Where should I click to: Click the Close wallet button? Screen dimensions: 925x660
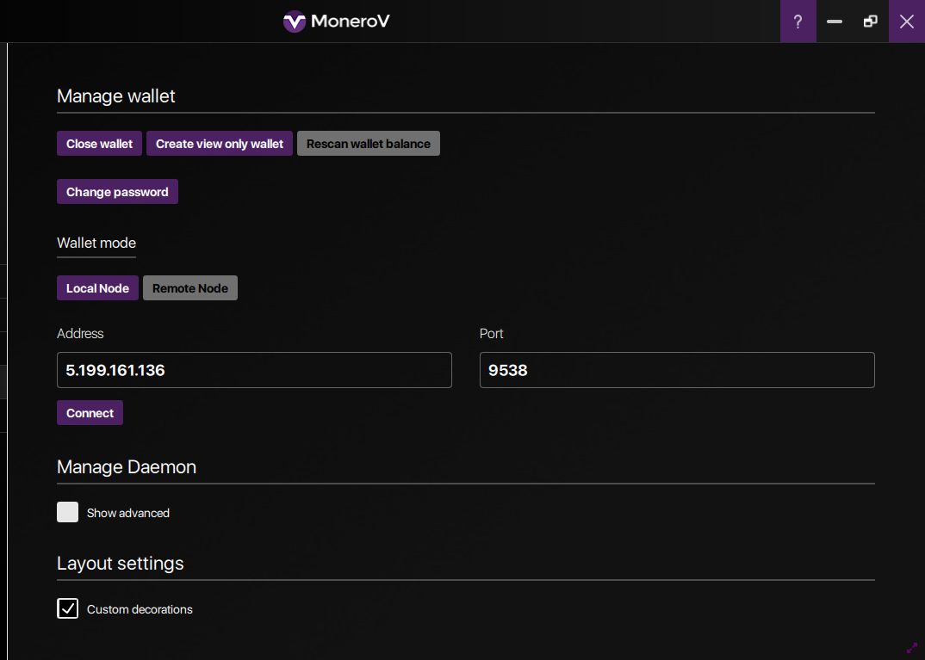[99, 144]
